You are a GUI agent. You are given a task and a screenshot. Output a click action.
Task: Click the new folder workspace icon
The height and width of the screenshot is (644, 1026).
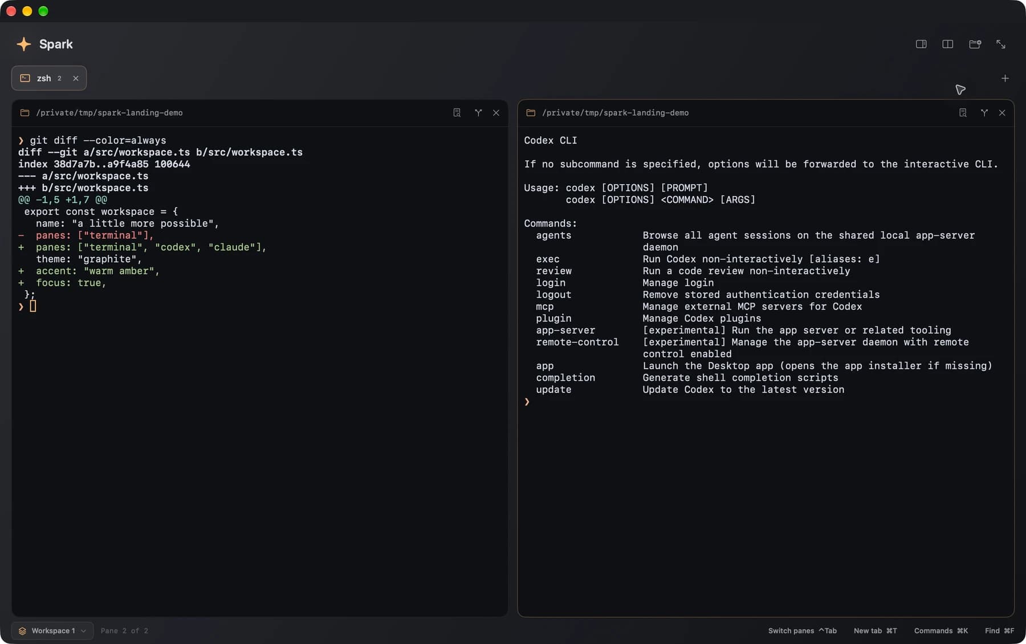pos(975,44)
